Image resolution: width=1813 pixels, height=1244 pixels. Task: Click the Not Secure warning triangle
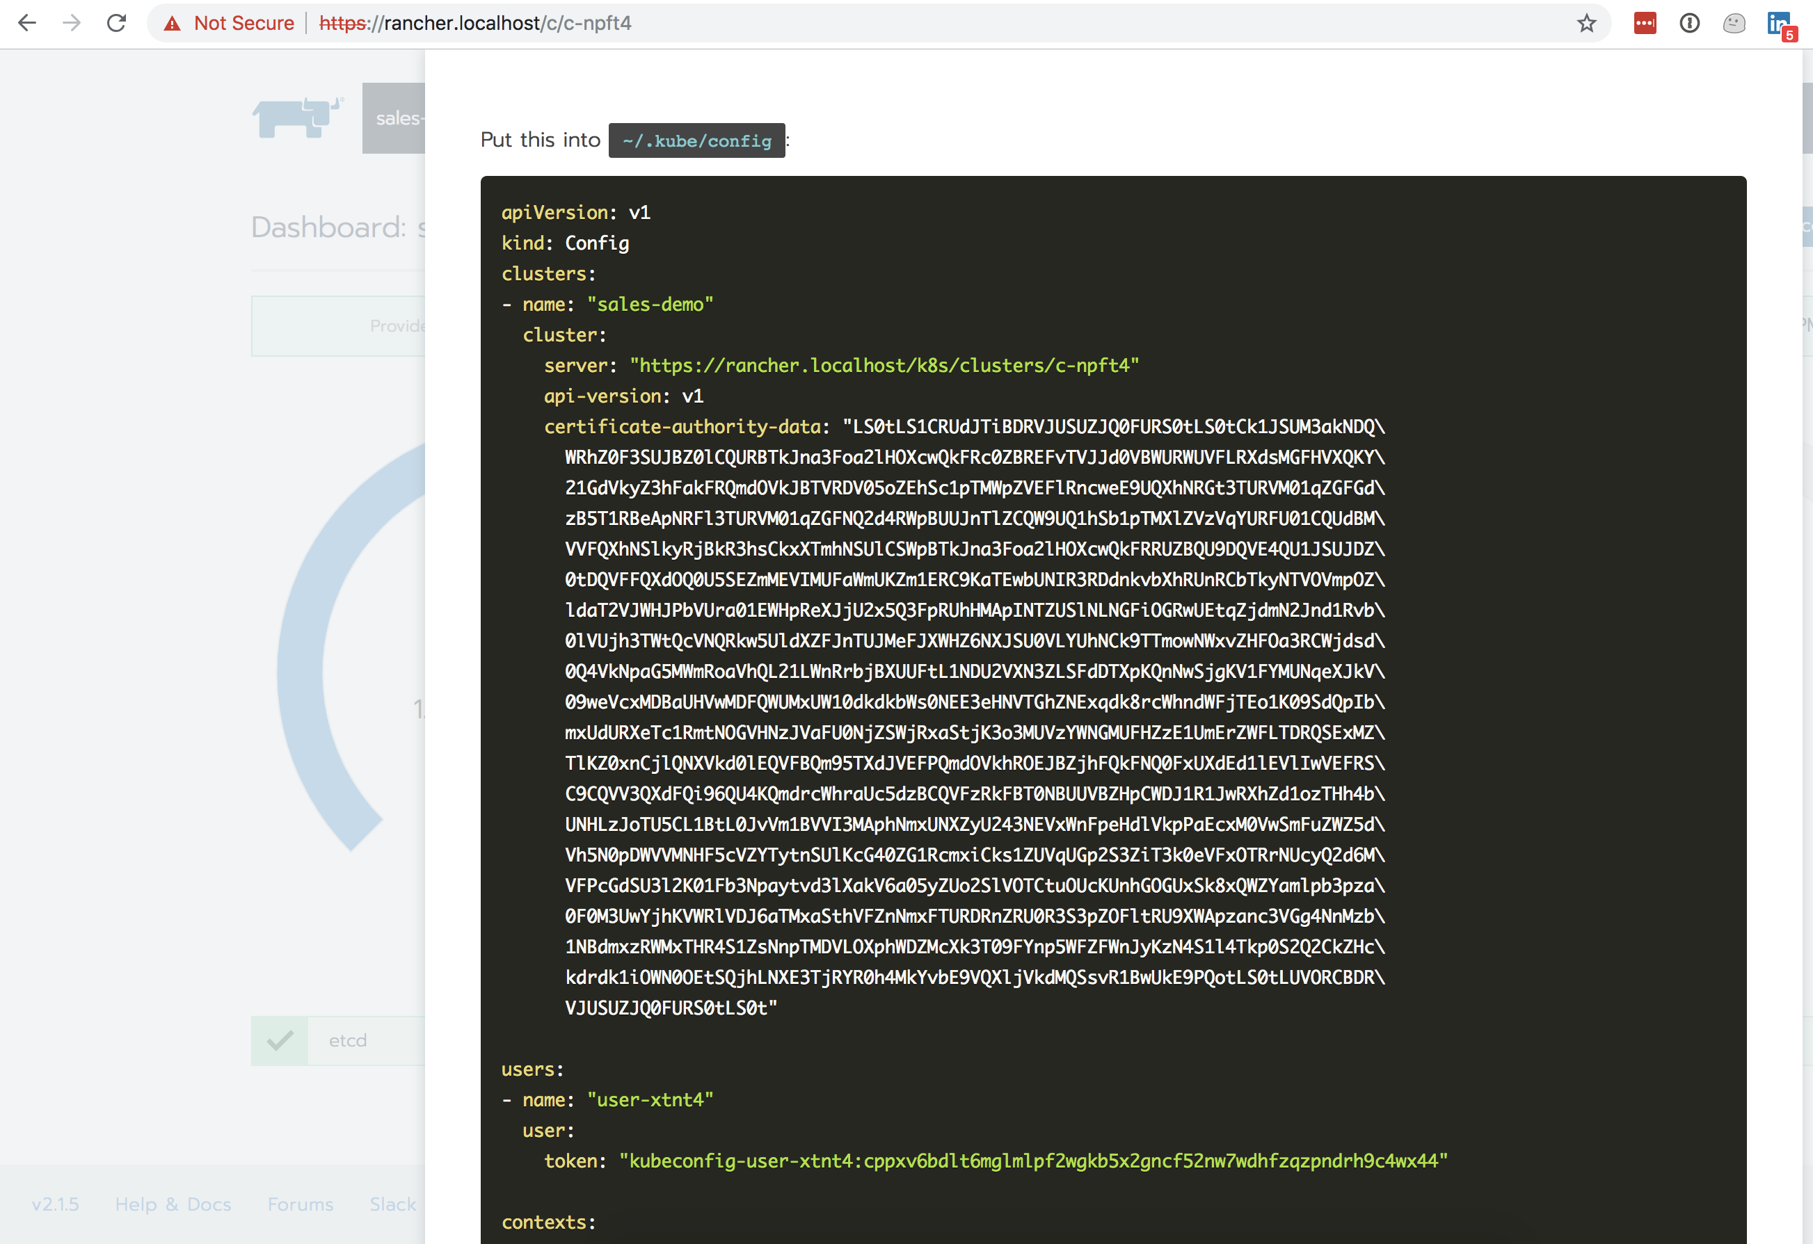172,24
